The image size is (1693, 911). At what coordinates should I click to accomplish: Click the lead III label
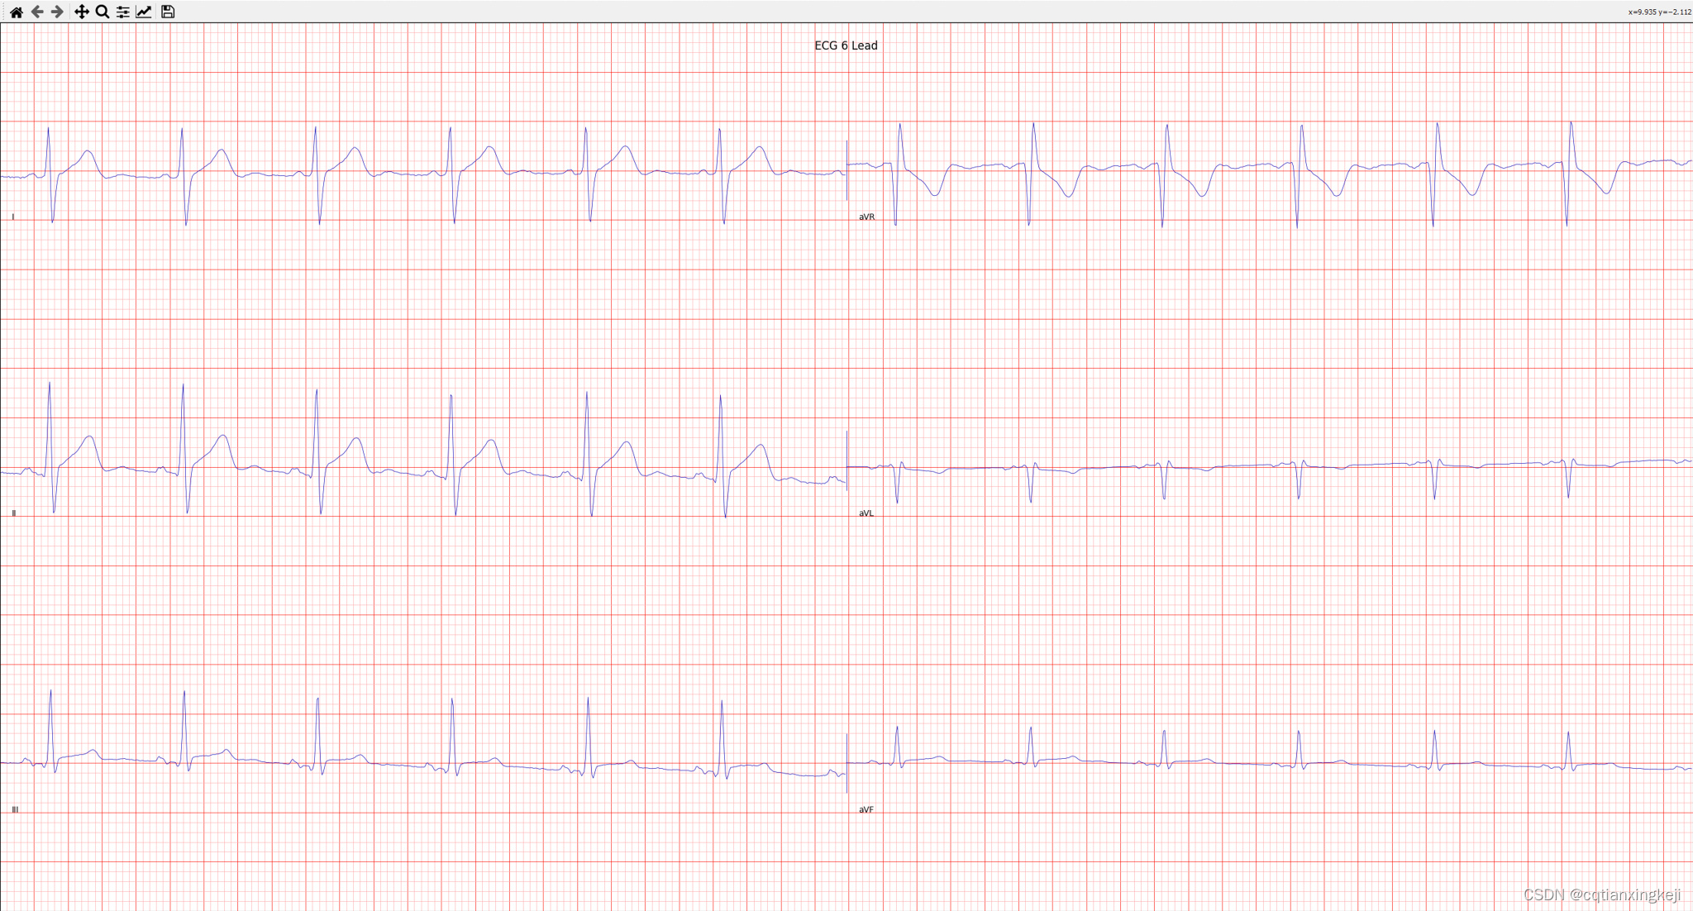coord(15,809)
